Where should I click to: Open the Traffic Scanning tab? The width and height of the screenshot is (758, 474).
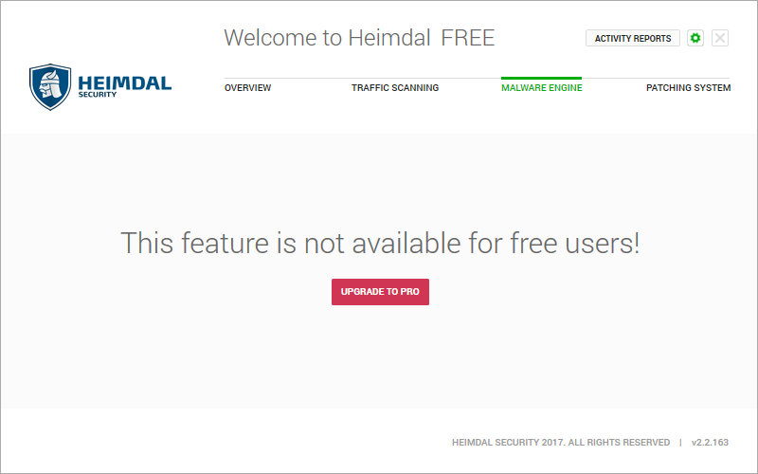[x=395, y=88]
